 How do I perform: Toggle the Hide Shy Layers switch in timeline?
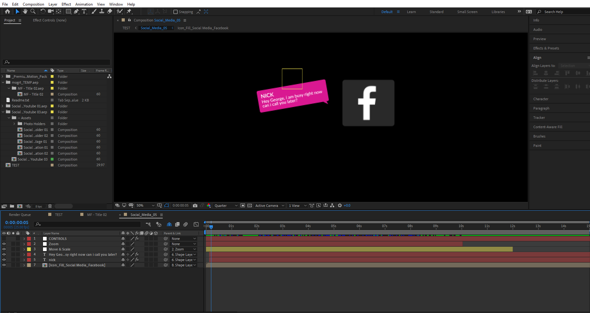point(169,224)
